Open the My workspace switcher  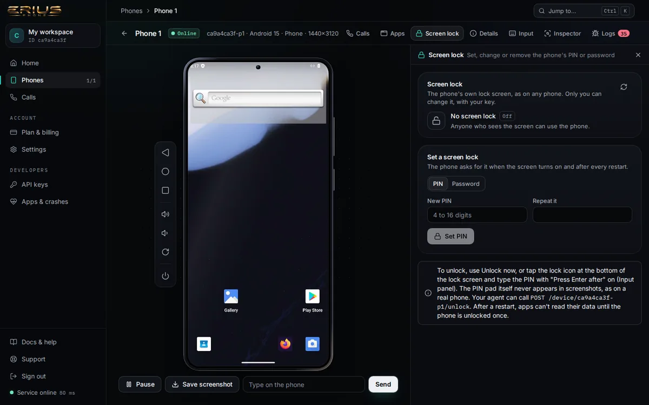53,36
